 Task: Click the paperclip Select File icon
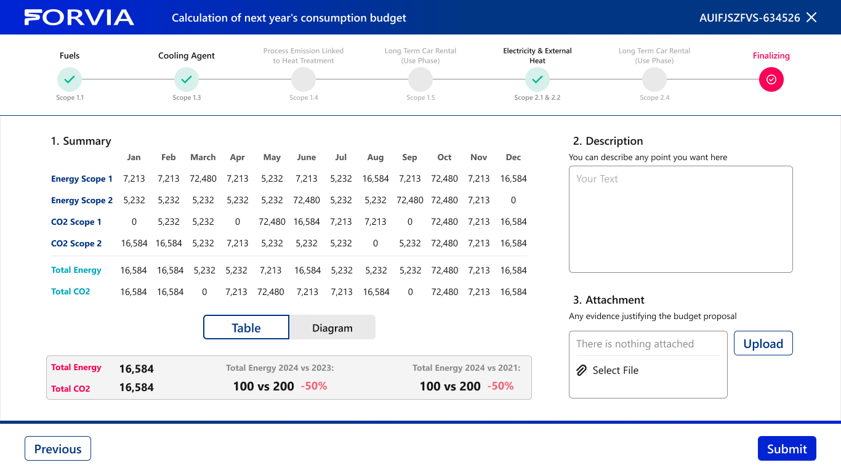(581, 370)
